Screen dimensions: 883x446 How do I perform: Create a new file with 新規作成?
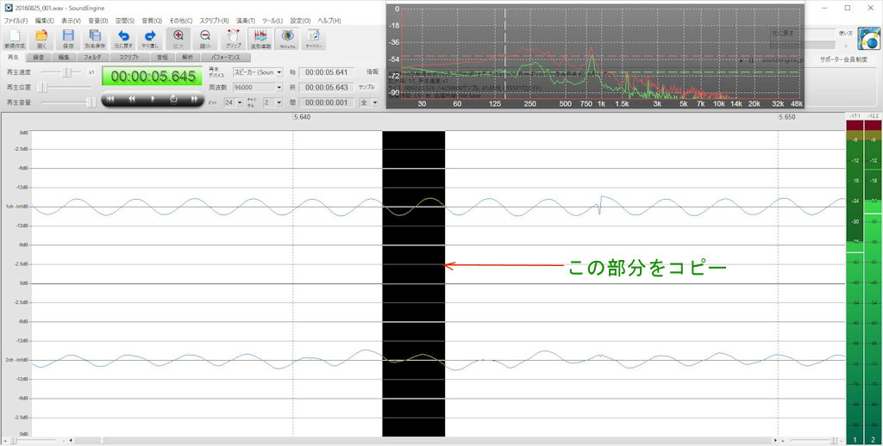15,39
